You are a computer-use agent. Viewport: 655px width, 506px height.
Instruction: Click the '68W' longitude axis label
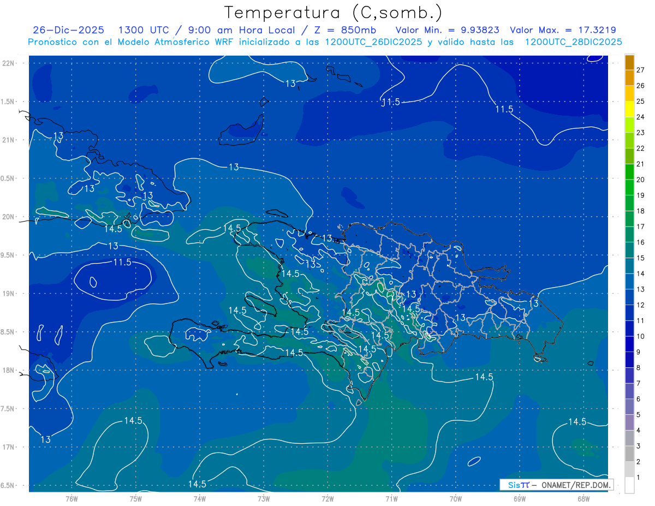583,499
